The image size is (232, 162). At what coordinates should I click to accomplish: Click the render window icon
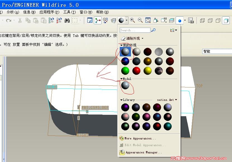[191, 20]
